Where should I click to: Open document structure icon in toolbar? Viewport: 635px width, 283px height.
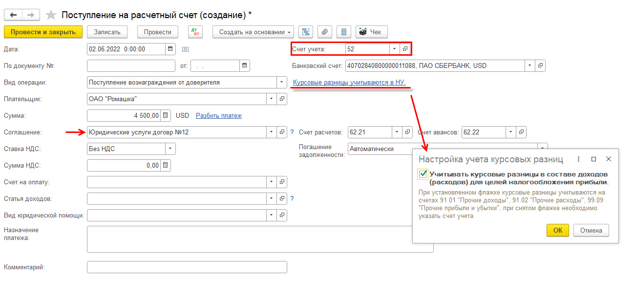click(306, 32)
